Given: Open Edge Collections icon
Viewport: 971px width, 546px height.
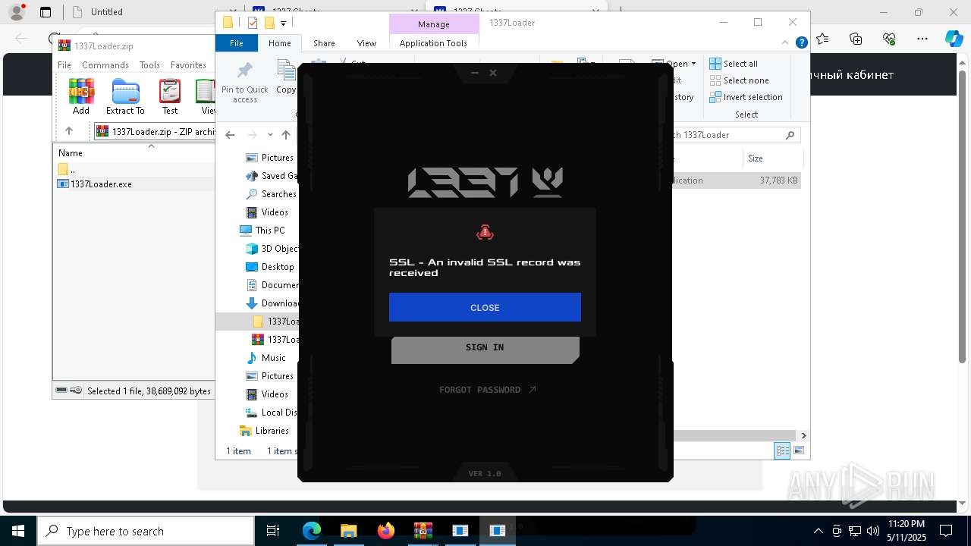Looking at the screenshot, I should (856, 39).
